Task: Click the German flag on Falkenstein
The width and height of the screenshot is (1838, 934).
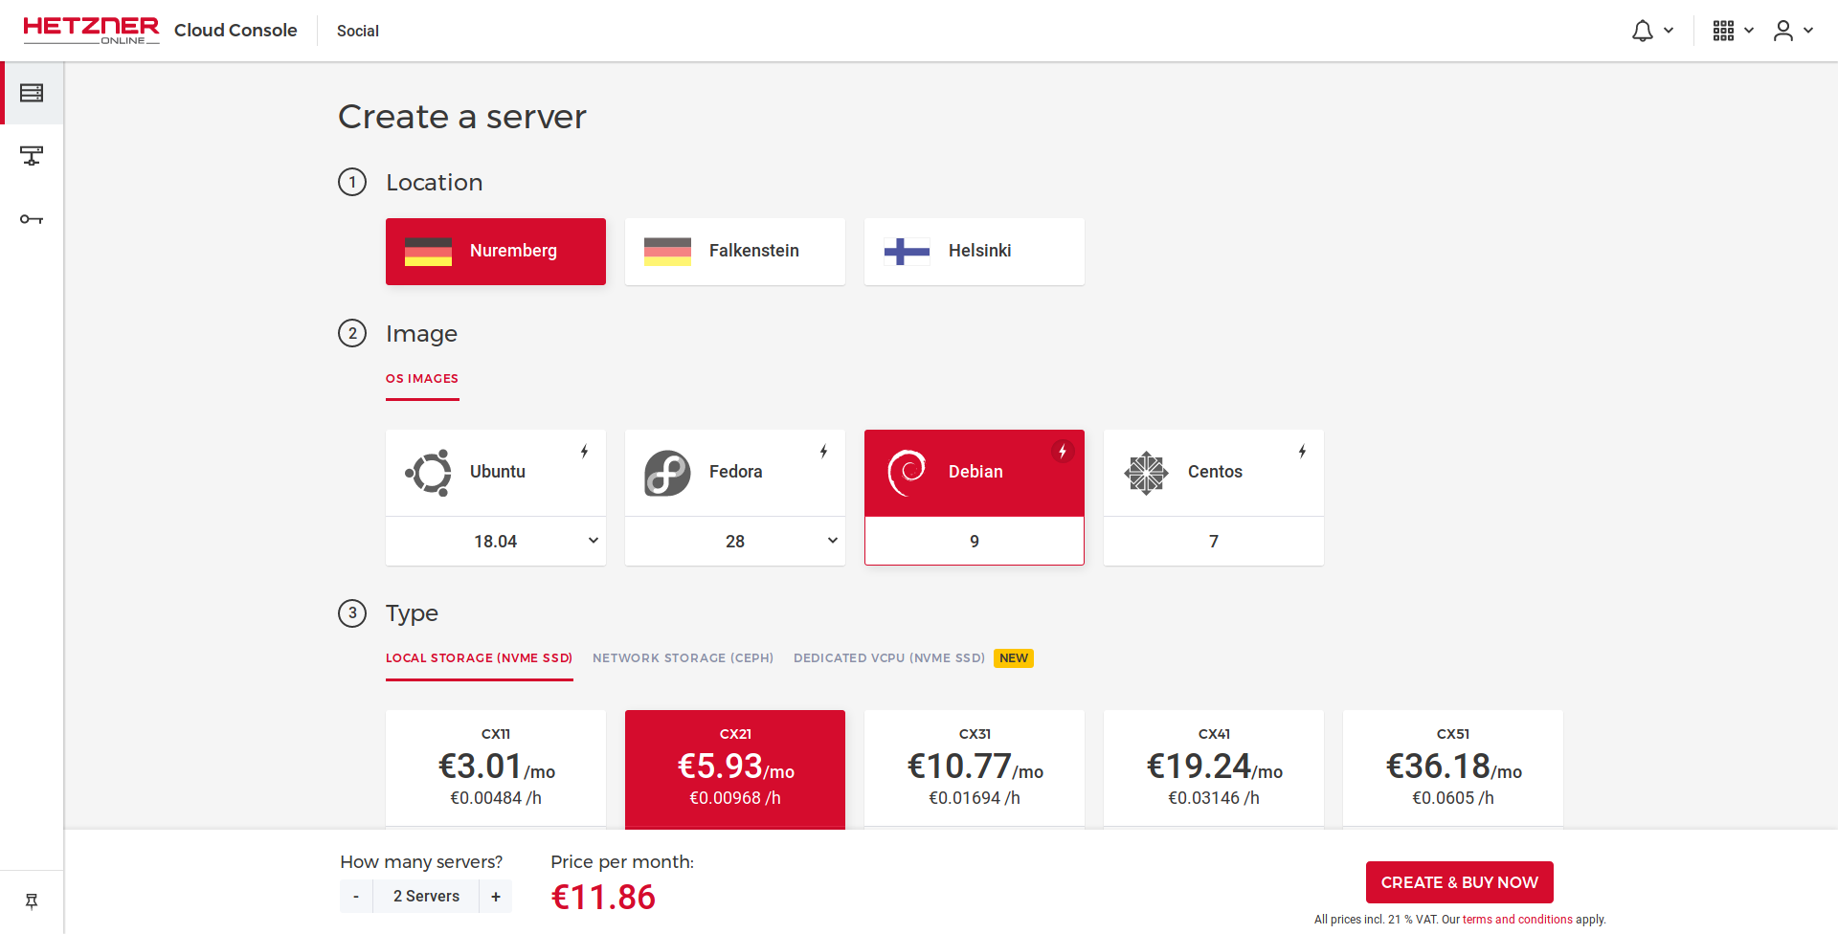Action: (x=667, y=251)
